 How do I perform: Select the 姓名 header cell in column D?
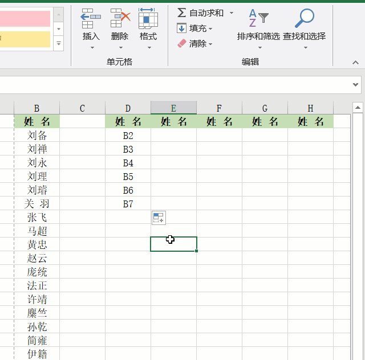coord(128,121)
